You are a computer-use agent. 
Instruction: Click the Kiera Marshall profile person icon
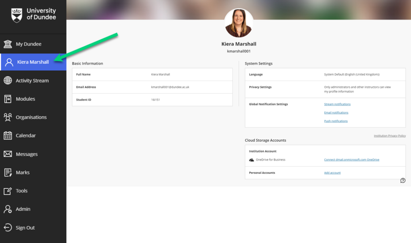(9, 62)
